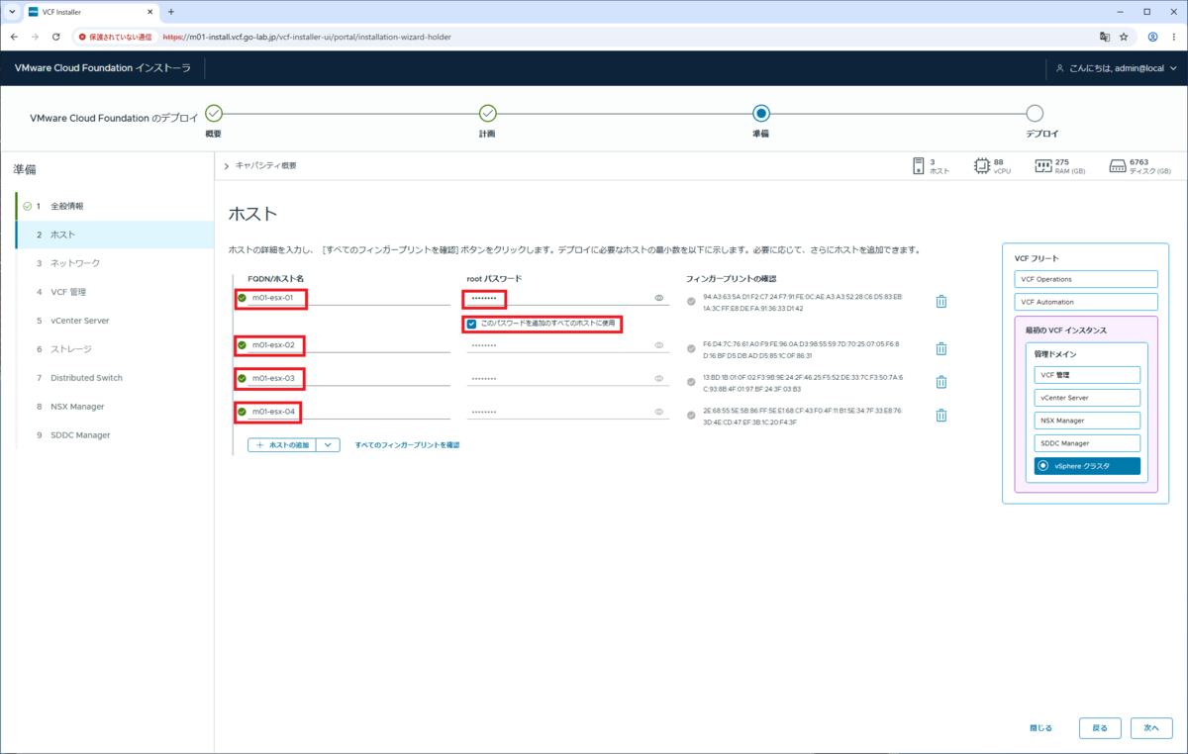Click the 概要 completed step circle
The width and height of the screenshot is (1188, 754).
(214, 114)
